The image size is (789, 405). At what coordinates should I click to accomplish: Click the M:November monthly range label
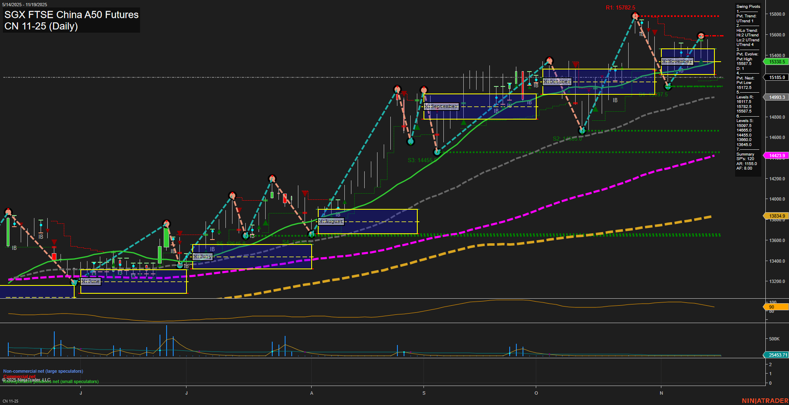pos(677,61)
